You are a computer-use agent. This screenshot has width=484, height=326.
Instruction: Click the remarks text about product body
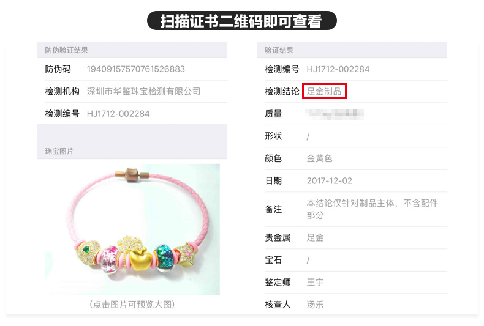(x=372, y=209)
